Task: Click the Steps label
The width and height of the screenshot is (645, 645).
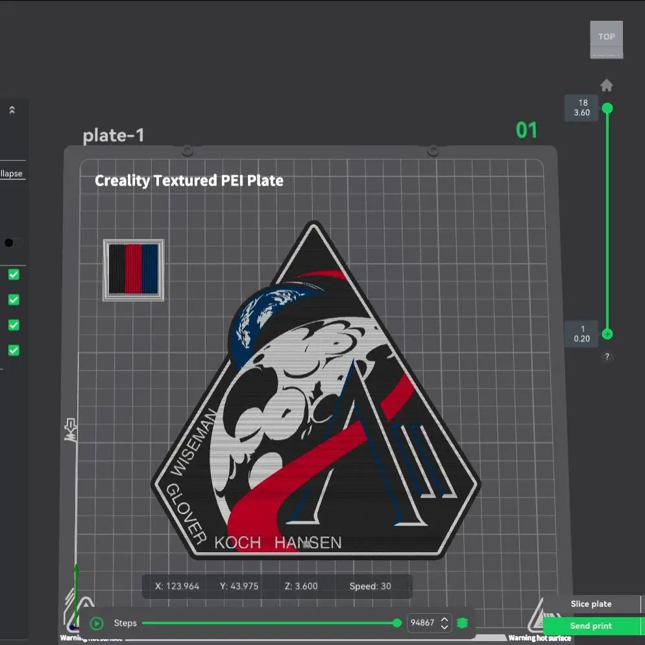Action: [x=125, y=623]
